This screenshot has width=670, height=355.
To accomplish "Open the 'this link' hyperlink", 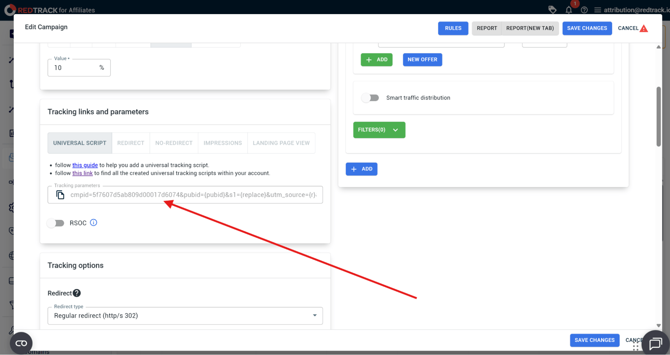I will (82, 173).
